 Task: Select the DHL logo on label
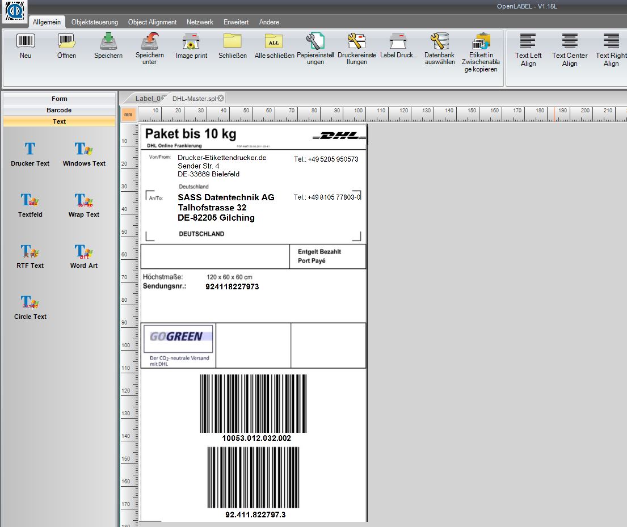[x=339, y=136]
